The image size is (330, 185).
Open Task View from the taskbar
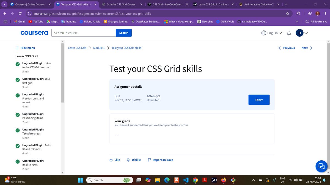pyautogui.click(x=139, y=180)
